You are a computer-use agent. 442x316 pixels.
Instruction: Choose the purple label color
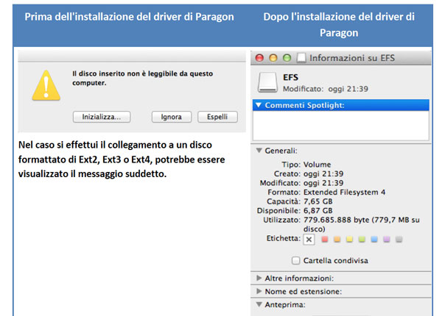(x=387, y=240)
